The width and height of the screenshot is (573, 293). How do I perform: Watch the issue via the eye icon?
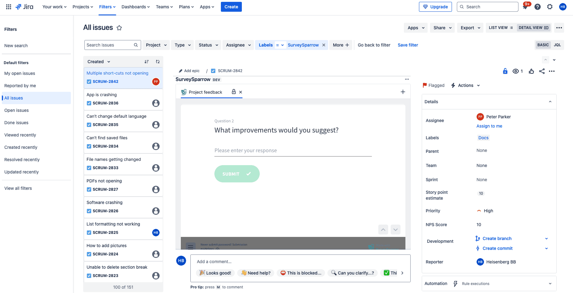pos(516,71)
